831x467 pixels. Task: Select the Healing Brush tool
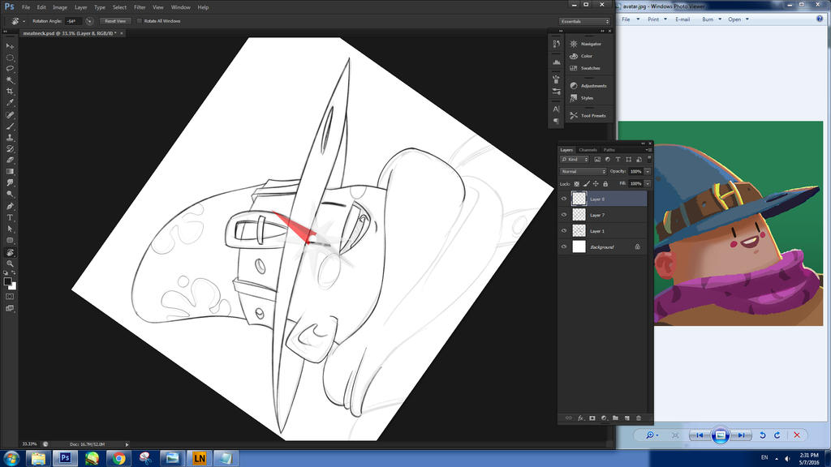point(10,115)
